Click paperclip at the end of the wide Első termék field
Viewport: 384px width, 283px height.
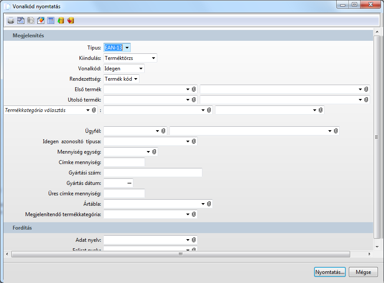pos(366,89)
